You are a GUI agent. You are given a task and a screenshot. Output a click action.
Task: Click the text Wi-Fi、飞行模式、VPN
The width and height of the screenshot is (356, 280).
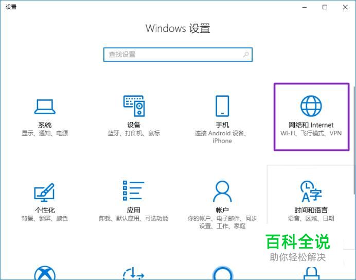click(x=311, y=133)
